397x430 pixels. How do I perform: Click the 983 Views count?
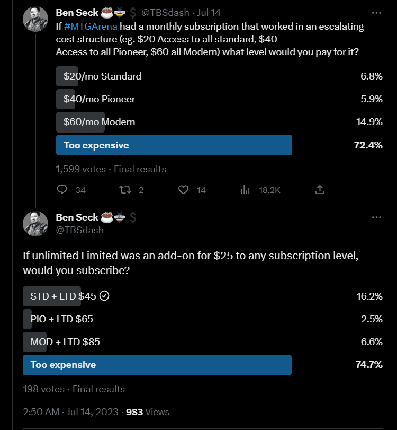(x=147, y=411)
